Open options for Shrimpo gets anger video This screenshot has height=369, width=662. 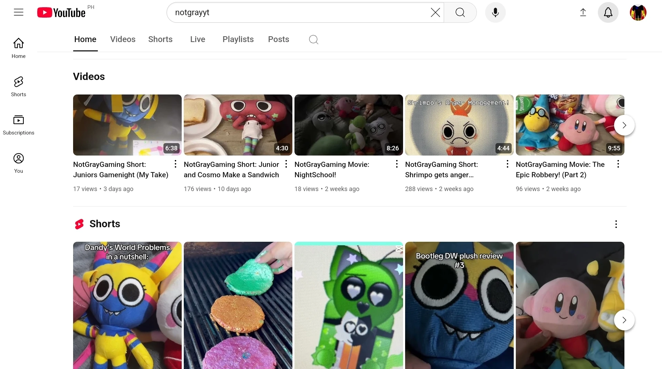tap(508, 164)
